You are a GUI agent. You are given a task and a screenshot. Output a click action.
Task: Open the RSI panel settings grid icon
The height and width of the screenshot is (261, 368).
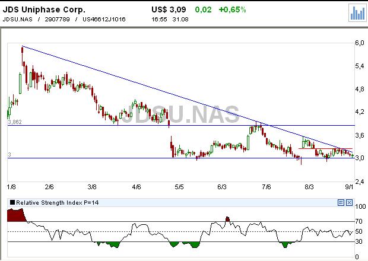point(341,203)
